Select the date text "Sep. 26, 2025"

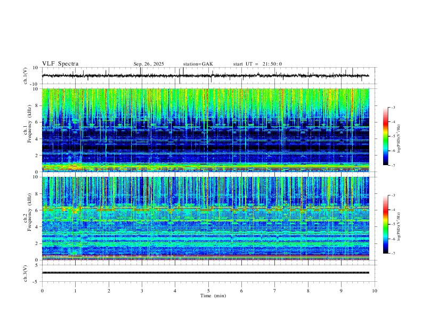(x=149, y=64)
